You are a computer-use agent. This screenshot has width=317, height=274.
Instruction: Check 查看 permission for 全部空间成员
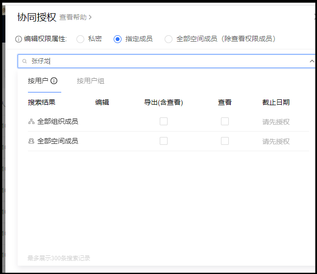pos(225,141)
